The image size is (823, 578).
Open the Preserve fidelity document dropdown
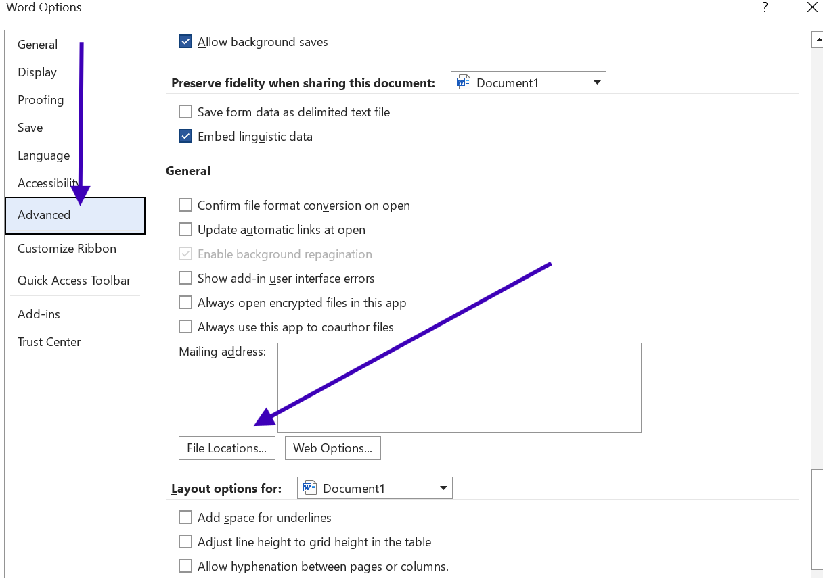click(529, 82)
